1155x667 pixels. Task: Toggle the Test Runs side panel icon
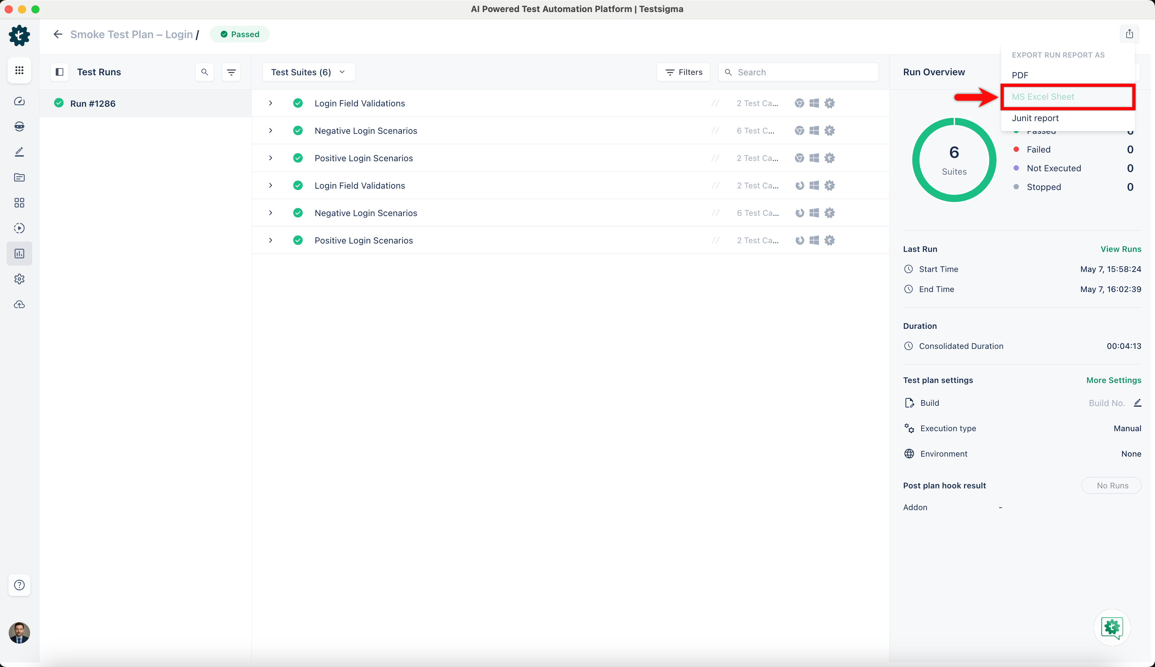(x=60, y=72)
